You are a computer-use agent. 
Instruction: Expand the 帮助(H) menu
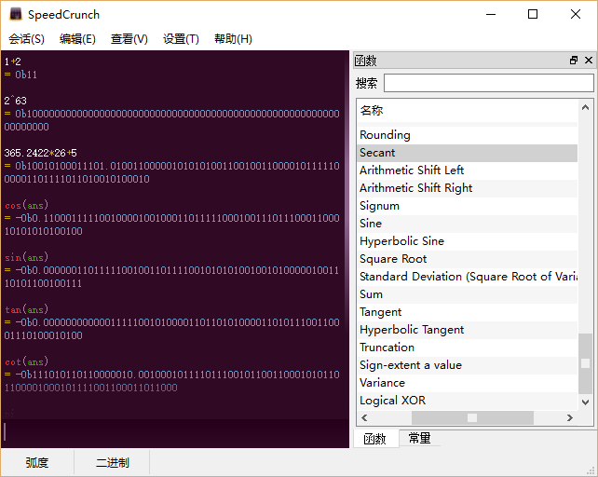[233, 39]
